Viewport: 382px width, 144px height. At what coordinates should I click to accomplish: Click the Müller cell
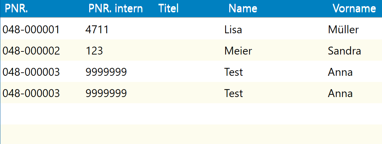(343, 30)
